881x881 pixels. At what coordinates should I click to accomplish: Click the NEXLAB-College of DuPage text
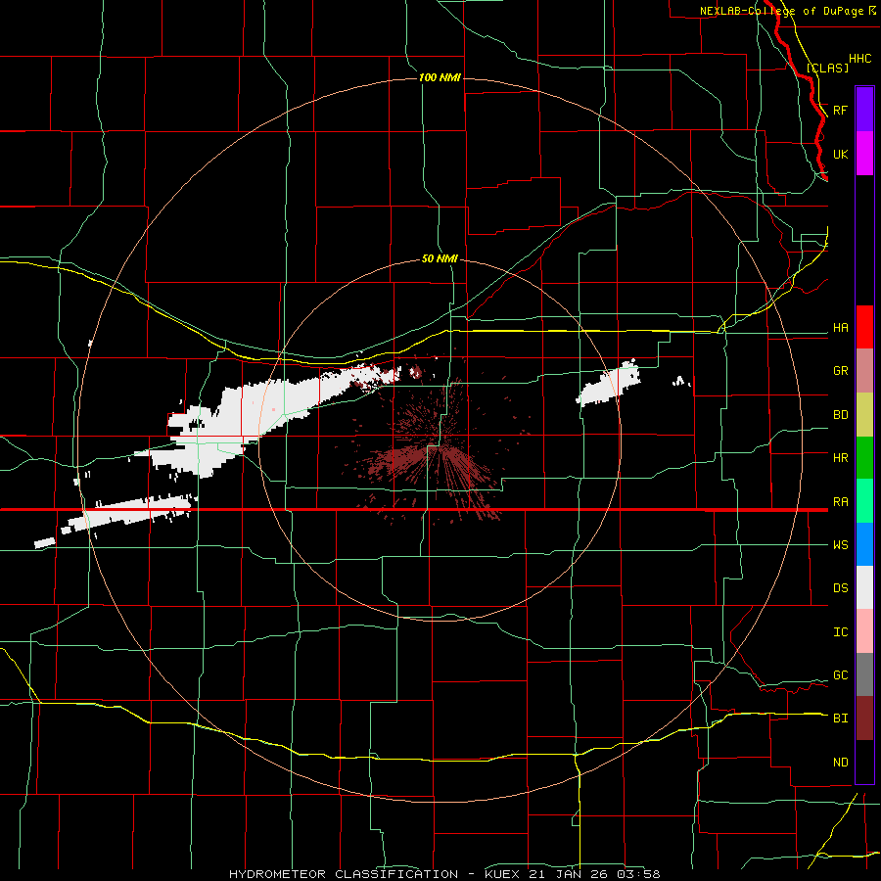[781, 11]
